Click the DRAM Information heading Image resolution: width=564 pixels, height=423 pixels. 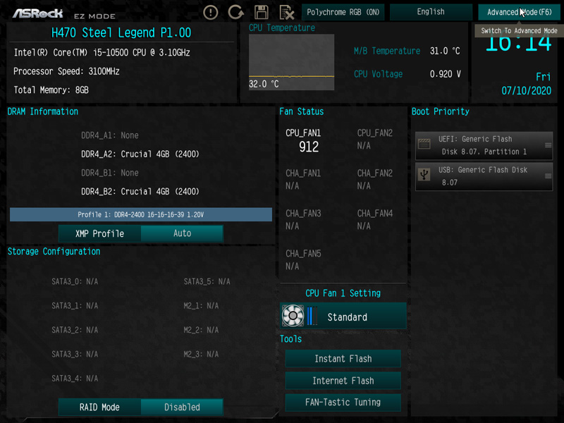pos(43,112)
